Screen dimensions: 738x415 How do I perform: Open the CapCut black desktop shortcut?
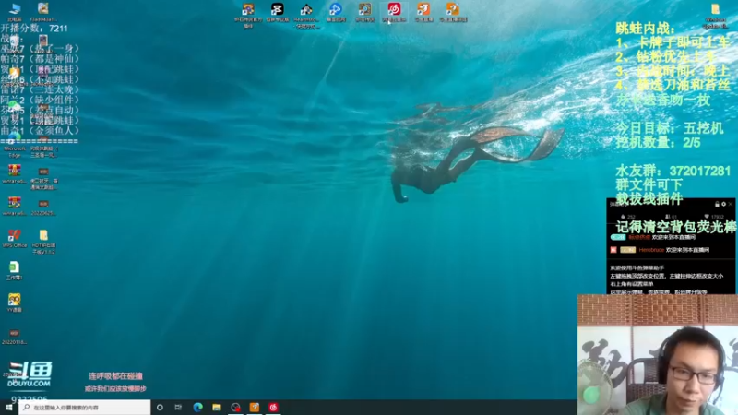point(278,12)
